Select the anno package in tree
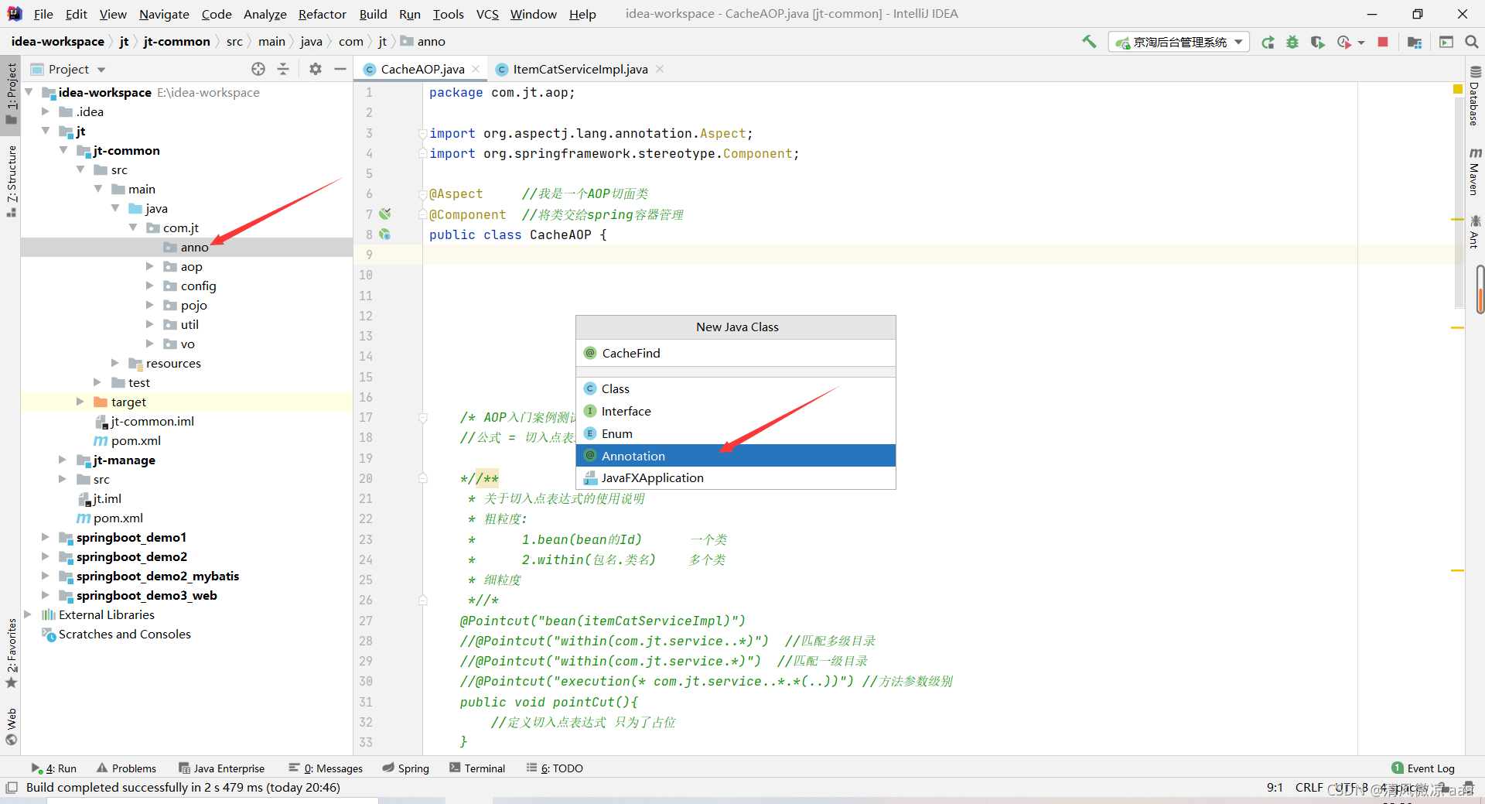The image size is (1485, 804). (x=186, y=247)
